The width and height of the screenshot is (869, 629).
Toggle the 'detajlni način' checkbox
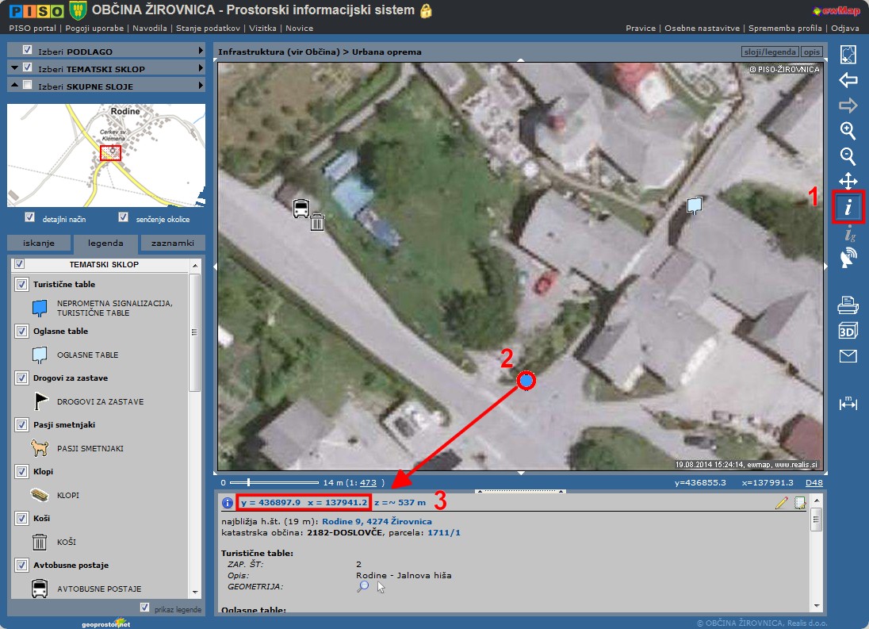30,217
